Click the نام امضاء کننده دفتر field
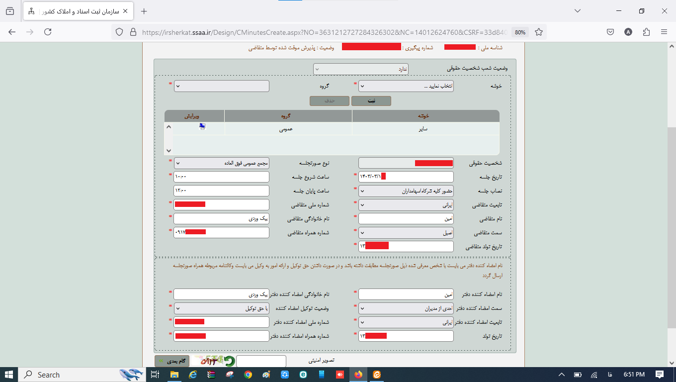Image resolution: width=676 pixels, height=382 pixels. (x=406, y=294)
